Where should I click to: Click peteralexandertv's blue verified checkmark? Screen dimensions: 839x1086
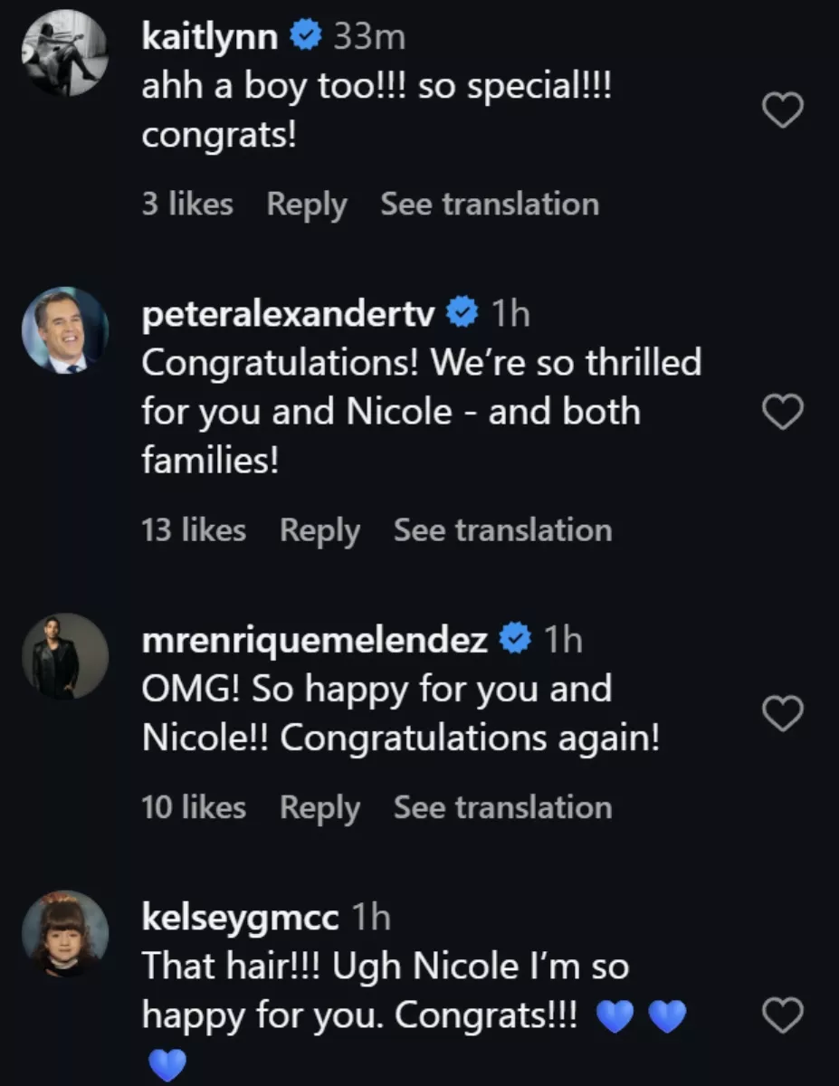coord(462,313)
